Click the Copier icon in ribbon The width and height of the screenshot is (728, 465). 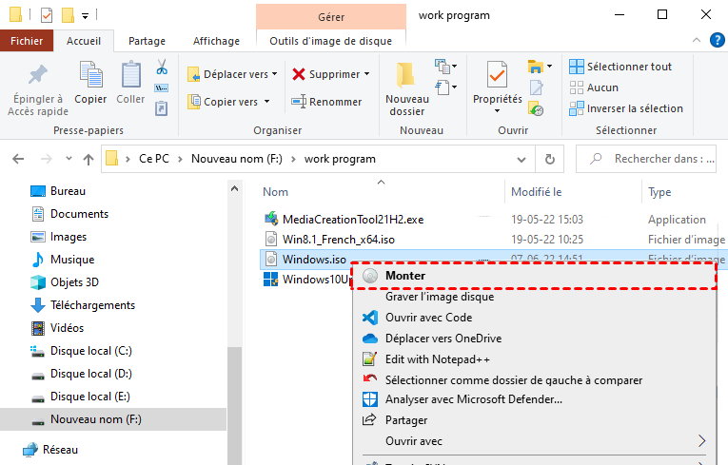click(x=91, y=74)
